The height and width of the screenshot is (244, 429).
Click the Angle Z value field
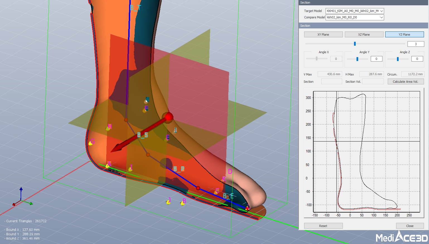pos(417,59)
